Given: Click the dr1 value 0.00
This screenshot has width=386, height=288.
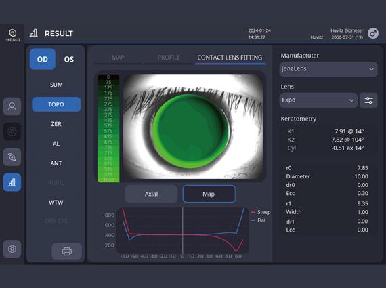Looking at the screenshot, I should 362,221.
